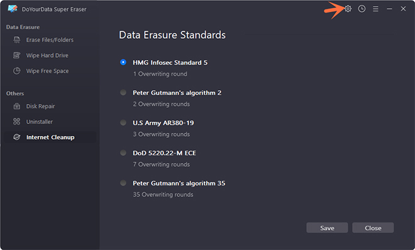Click the Wipe Free Space pie icon
Screen dimensions: 415x250
pyautogui.click(x=17, y=71)
